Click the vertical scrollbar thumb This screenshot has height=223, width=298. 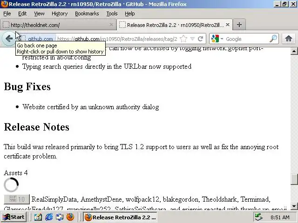coord(294,179)
